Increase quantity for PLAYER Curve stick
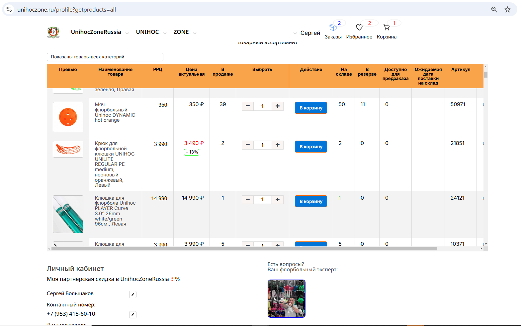This screenshot has width=521, height=326. pos(278,199)
